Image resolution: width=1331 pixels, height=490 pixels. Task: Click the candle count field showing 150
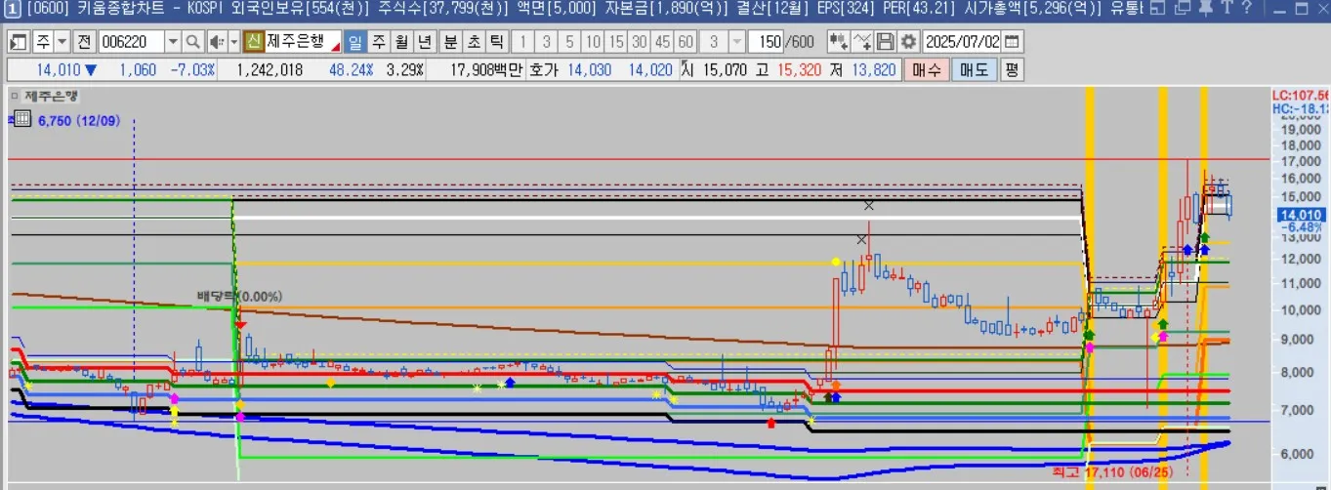point(769,43)
